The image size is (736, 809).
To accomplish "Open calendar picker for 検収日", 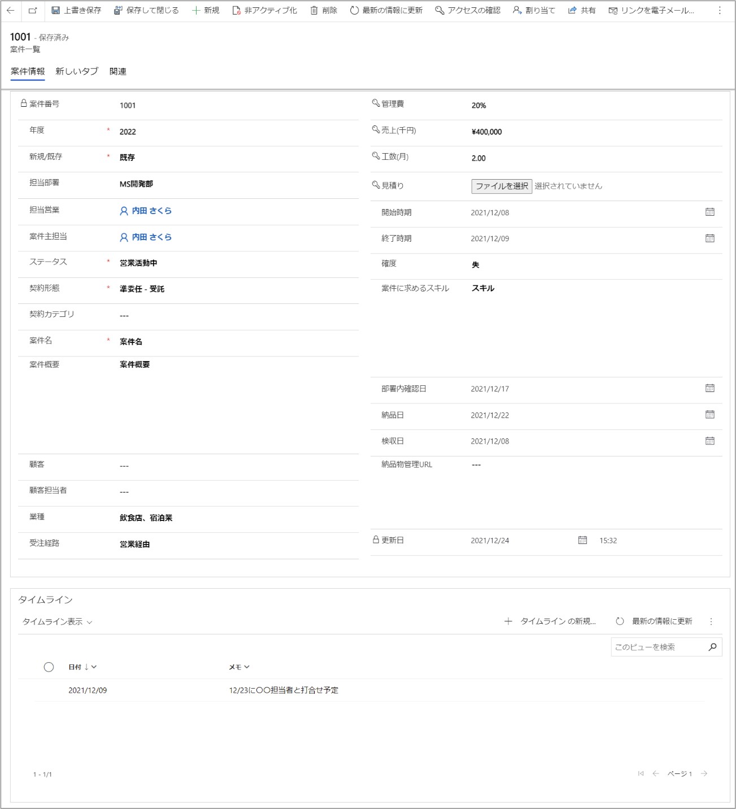I will click(709, 441).
